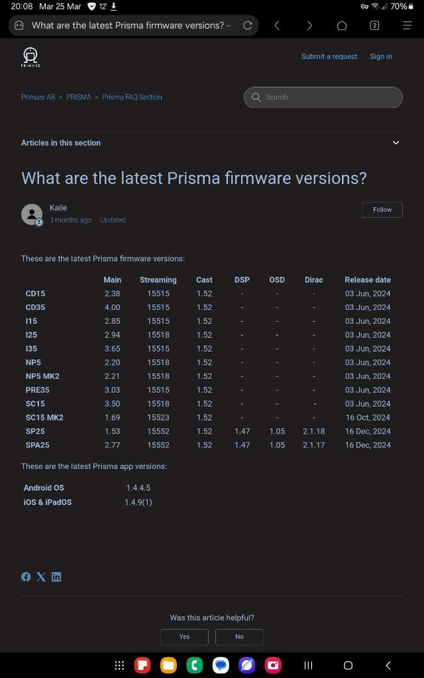Go forward with browser forward arrow

click(309, 26)
